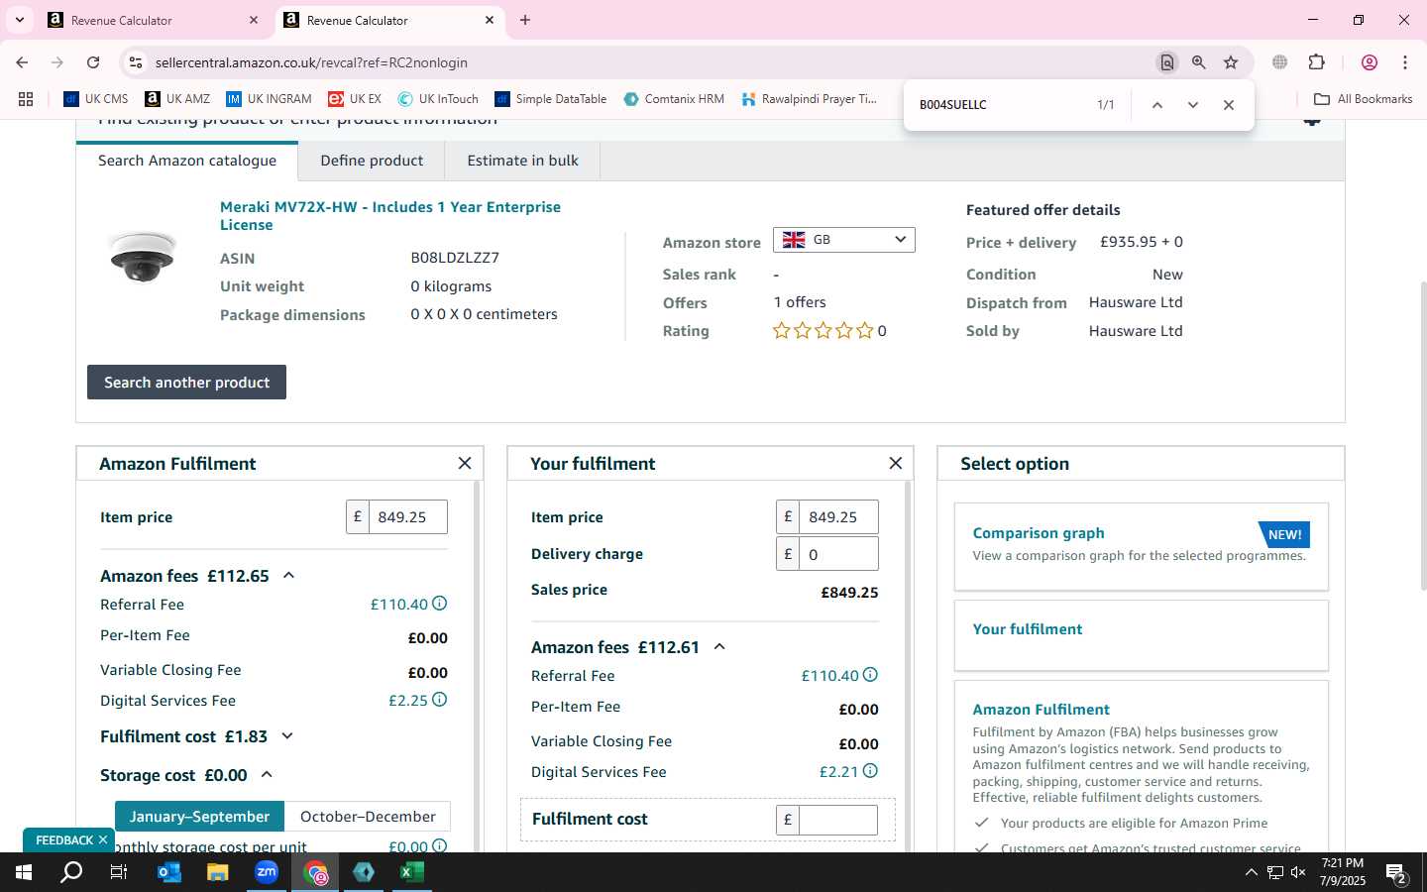Open Zoom from the taskbar

click(x=267, y=872)
